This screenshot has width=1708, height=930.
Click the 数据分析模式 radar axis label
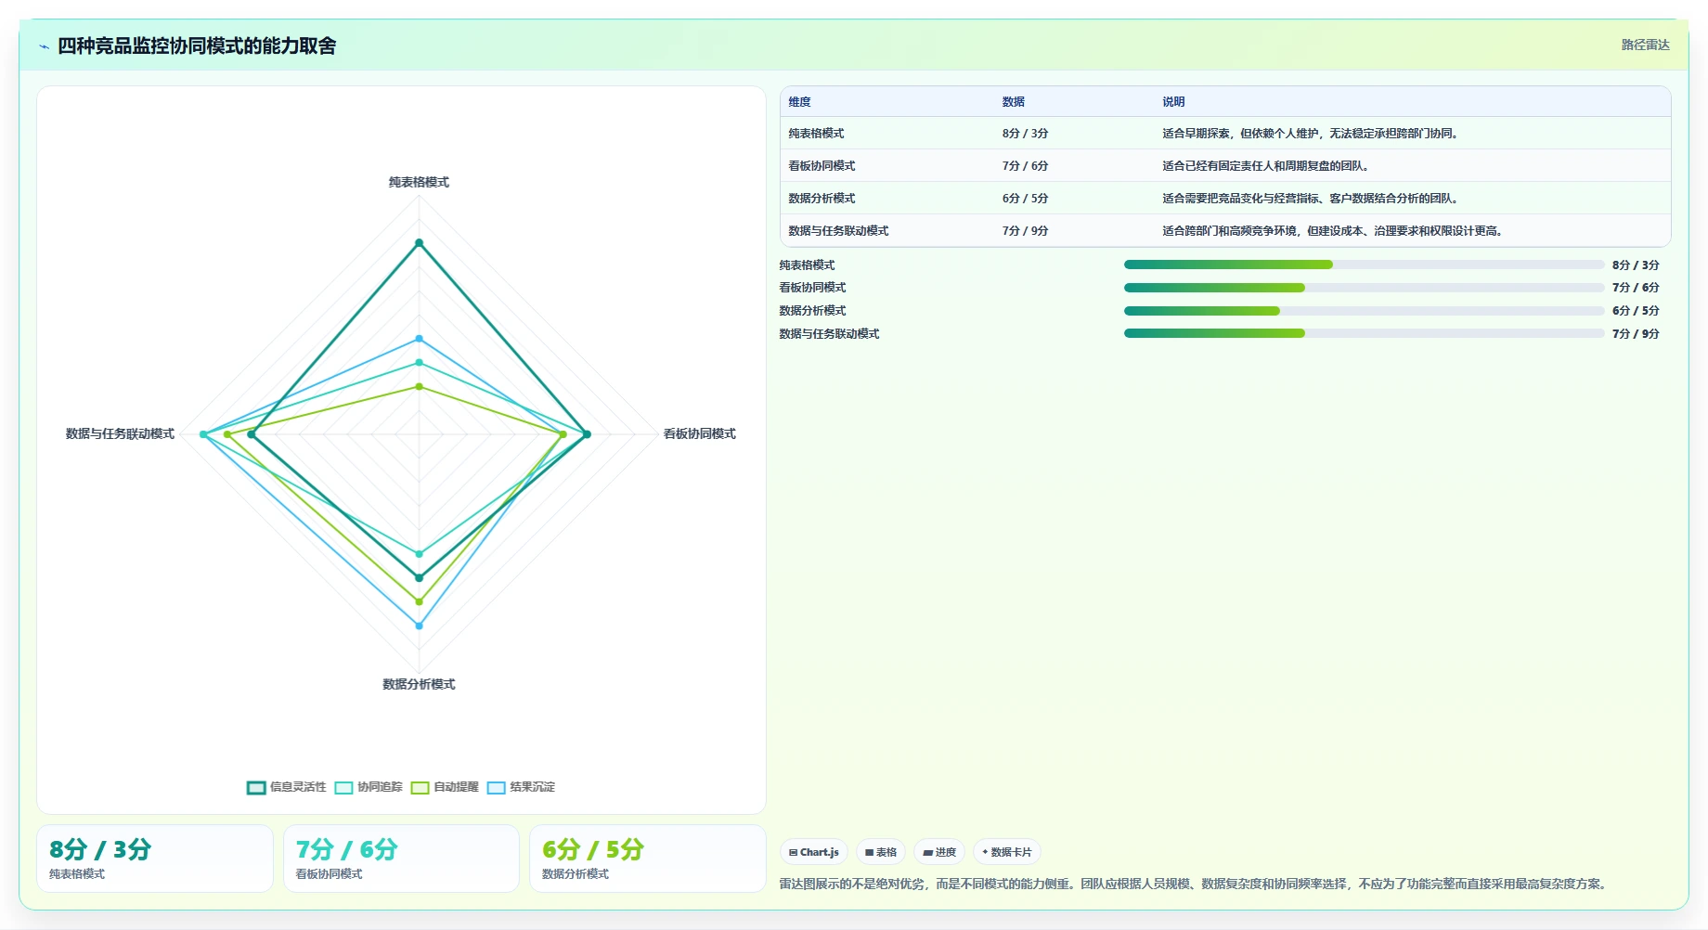(419, 684)
